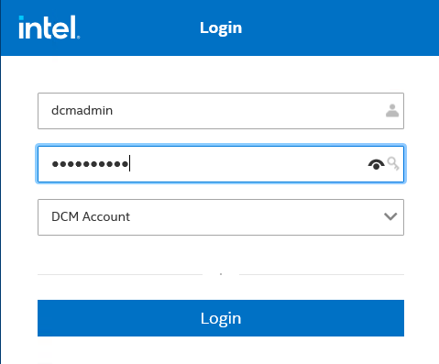Viewport: 439px width, 364px height.
Task: Click the user silhouette icon in username field
Action: coord(392,111)
